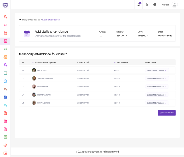This screenshot has height=157, width=184.
Task: Expand Select Attendance for Amber Greenfield
Action: click(157, 78)
